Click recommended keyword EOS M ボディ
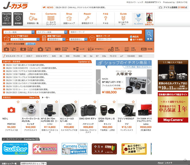This screenshot has height=165, width=190. 42,56
